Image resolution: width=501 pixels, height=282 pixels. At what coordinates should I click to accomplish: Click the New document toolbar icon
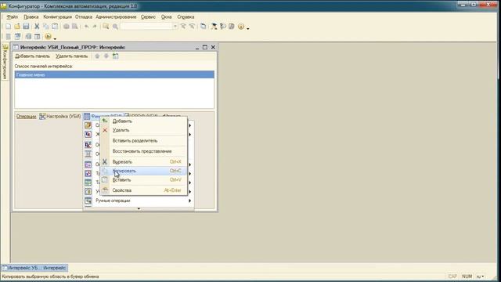click(x=9, y=27)
